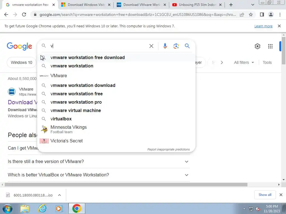Go back to the previous page
Image resolution: width=286 pixels, height=214 pixels.
6,14
